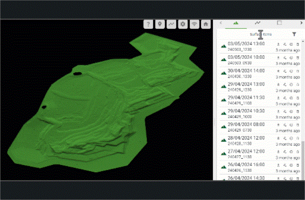Switch to the third panel tab
The height and width of the screenshot is (200, 305).
coord(279,23)
